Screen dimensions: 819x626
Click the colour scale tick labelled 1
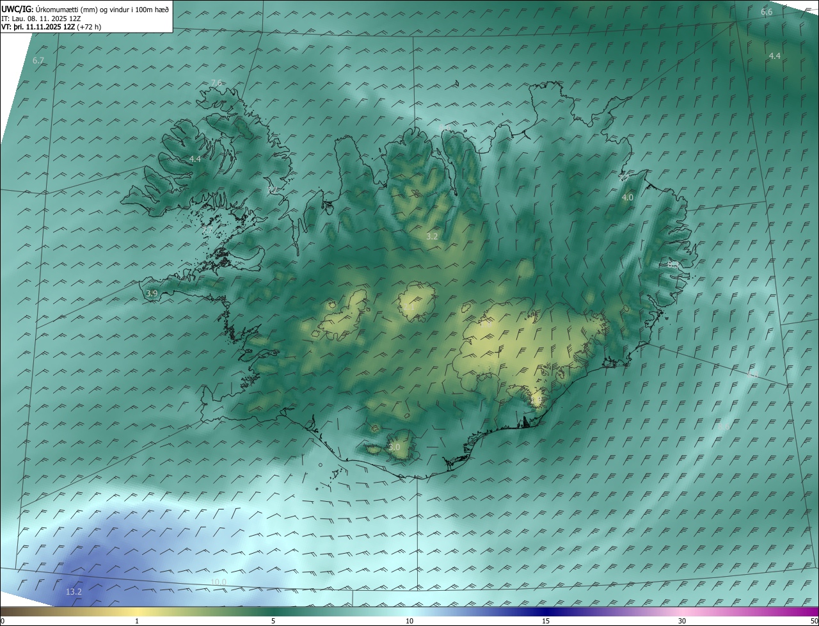[x=137, y=621]
